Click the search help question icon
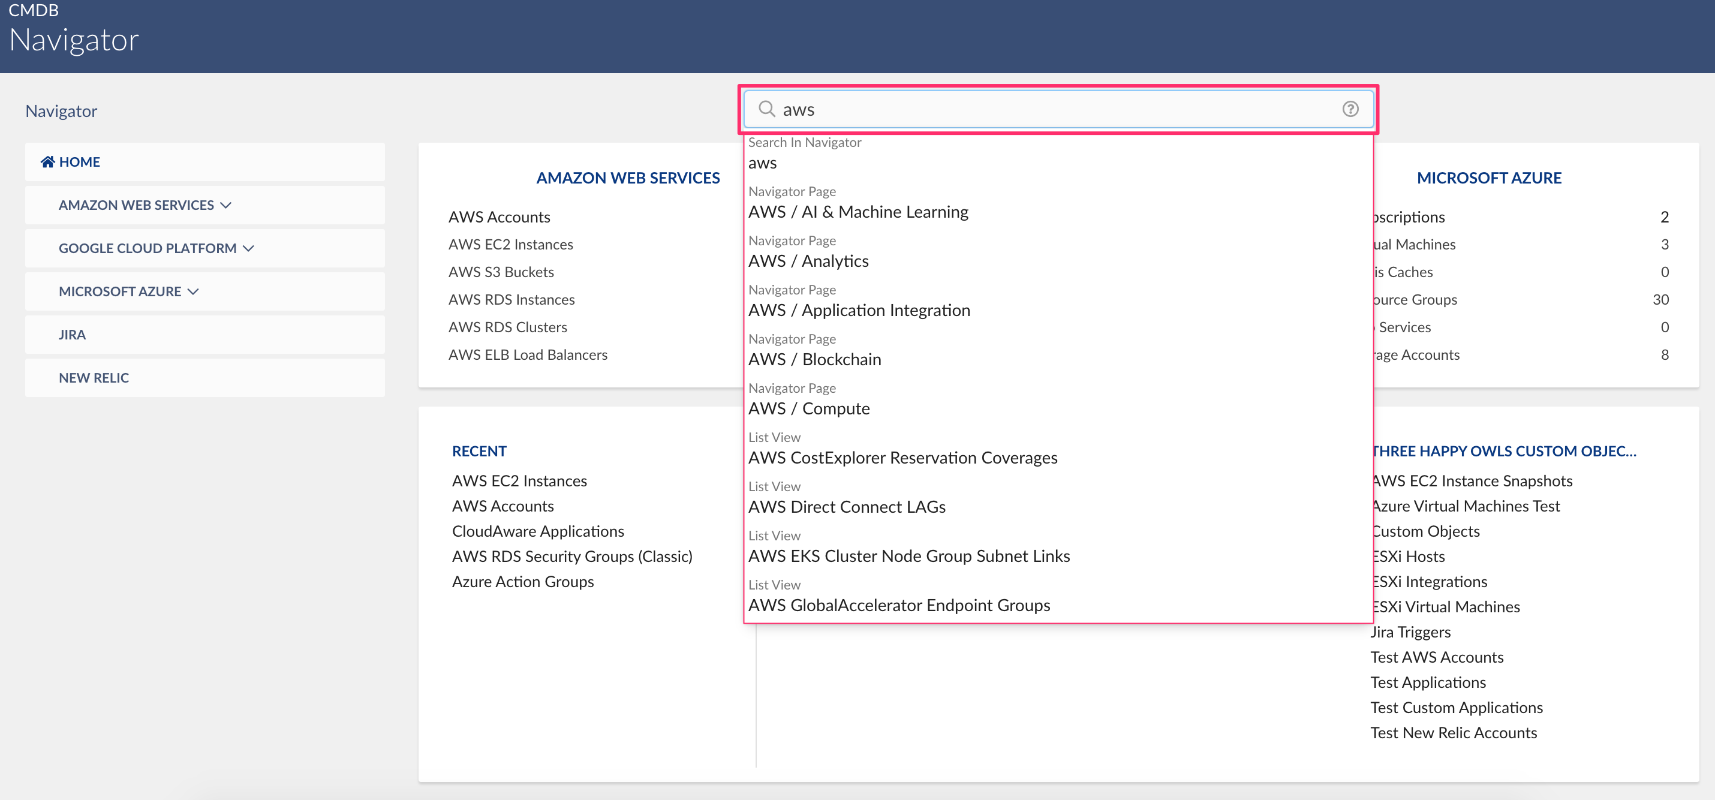Screen dimensions: 1715x800 click(x=1349, y=109)
